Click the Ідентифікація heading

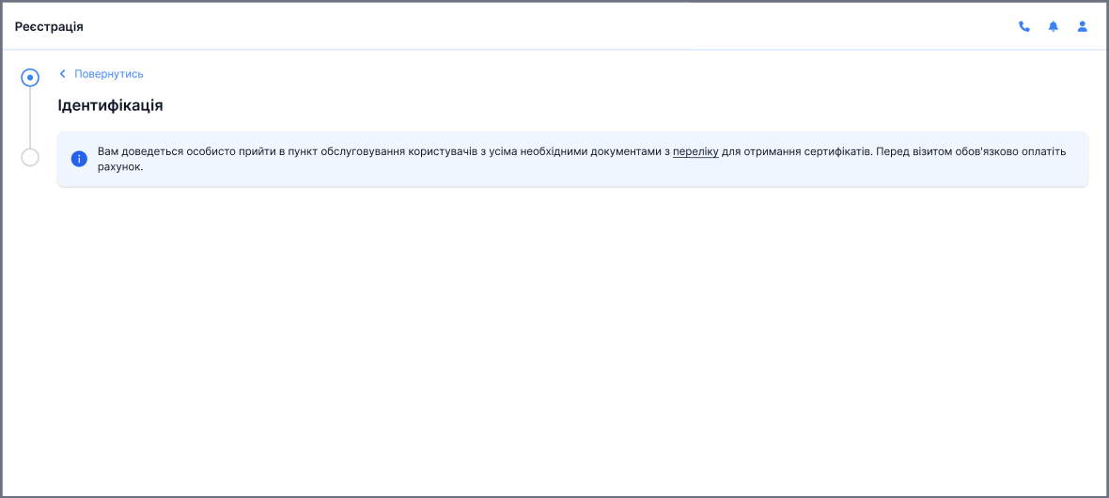pos(110,105)
